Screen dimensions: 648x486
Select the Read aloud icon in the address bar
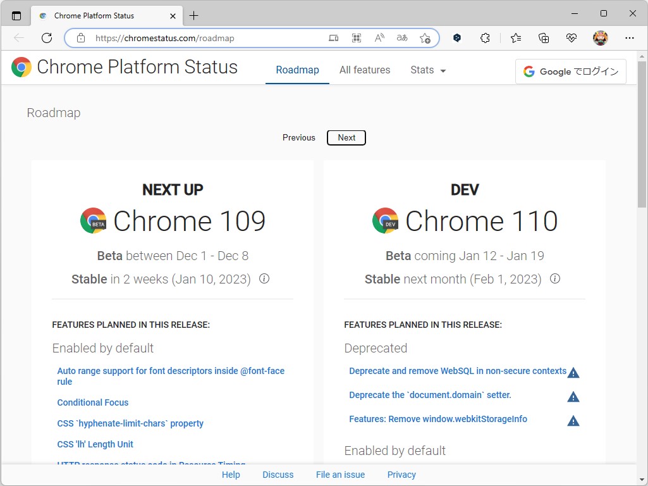coord(379,38)
